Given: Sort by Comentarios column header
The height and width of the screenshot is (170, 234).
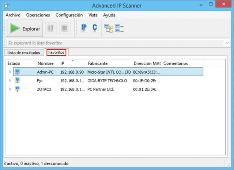Looking at the screenshot, I should (182, 63).
